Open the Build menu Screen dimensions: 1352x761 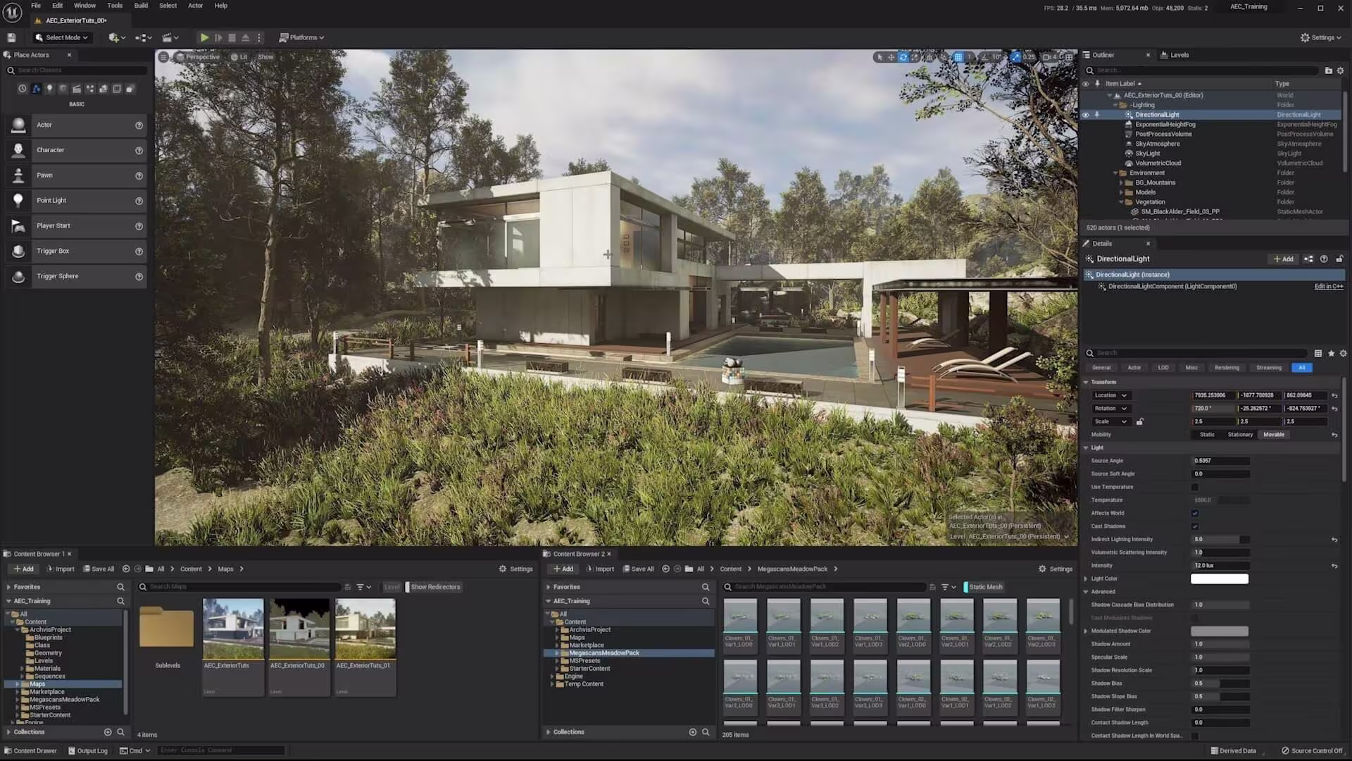tap(141, 6)
